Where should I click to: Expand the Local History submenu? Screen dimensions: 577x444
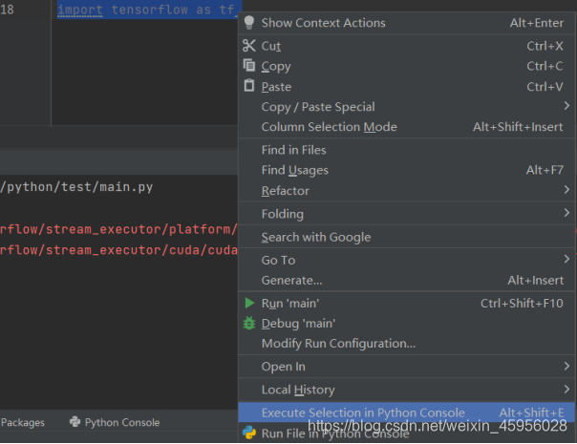click(406, 390)
